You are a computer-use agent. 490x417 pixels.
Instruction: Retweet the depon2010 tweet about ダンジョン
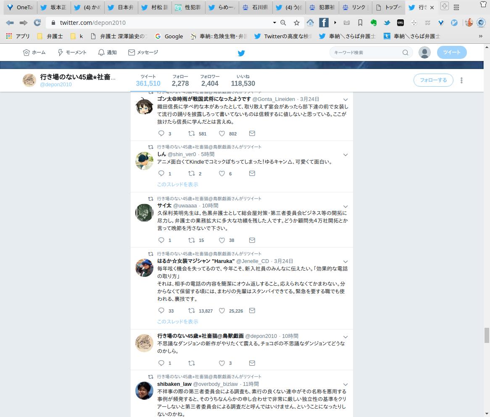click(192, 363)
